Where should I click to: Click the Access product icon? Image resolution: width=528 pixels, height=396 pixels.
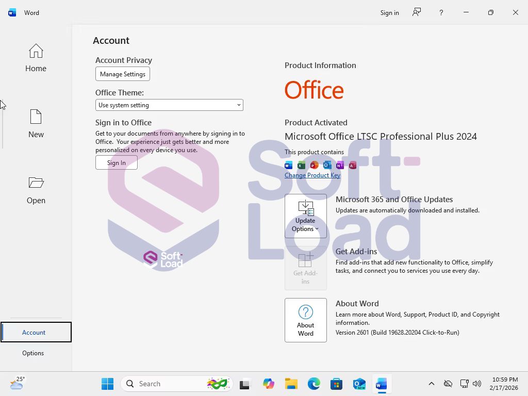(x=353, y=165)
